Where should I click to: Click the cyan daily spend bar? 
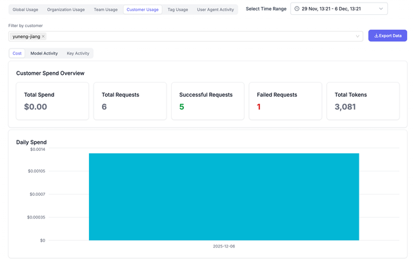(x=223, y=197)
